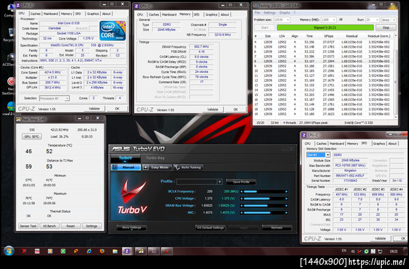This screenshot has height=269, width=409.
Task: Switch to Caches tab in CPU-Z CPU window
Action: (35, 14)
